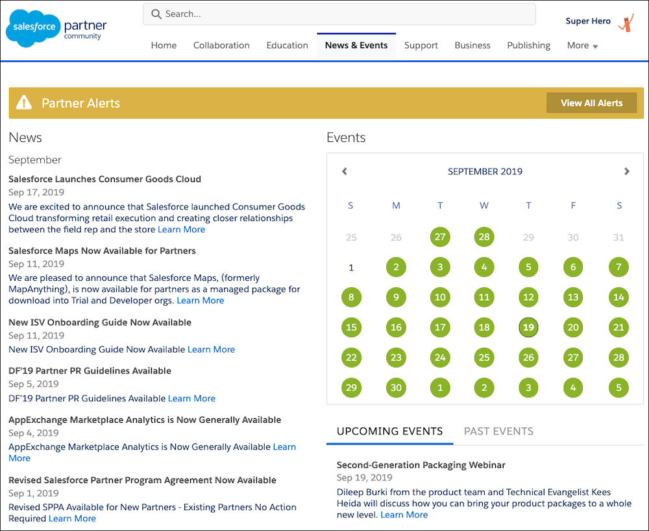
Task: Open Learn More for Salesforce Maps news
Action: (201, 301)
